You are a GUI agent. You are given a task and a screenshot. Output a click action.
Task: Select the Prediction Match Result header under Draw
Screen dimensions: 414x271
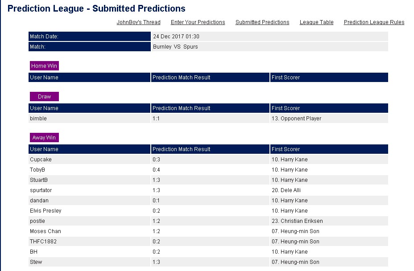[210, 108]
